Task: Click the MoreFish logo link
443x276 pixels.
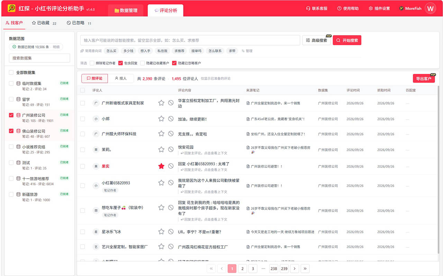Action: coord(410,9)
